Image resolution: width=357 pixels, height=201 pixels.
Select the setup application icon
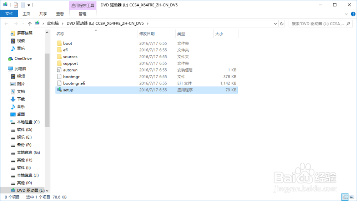(59, 90)
